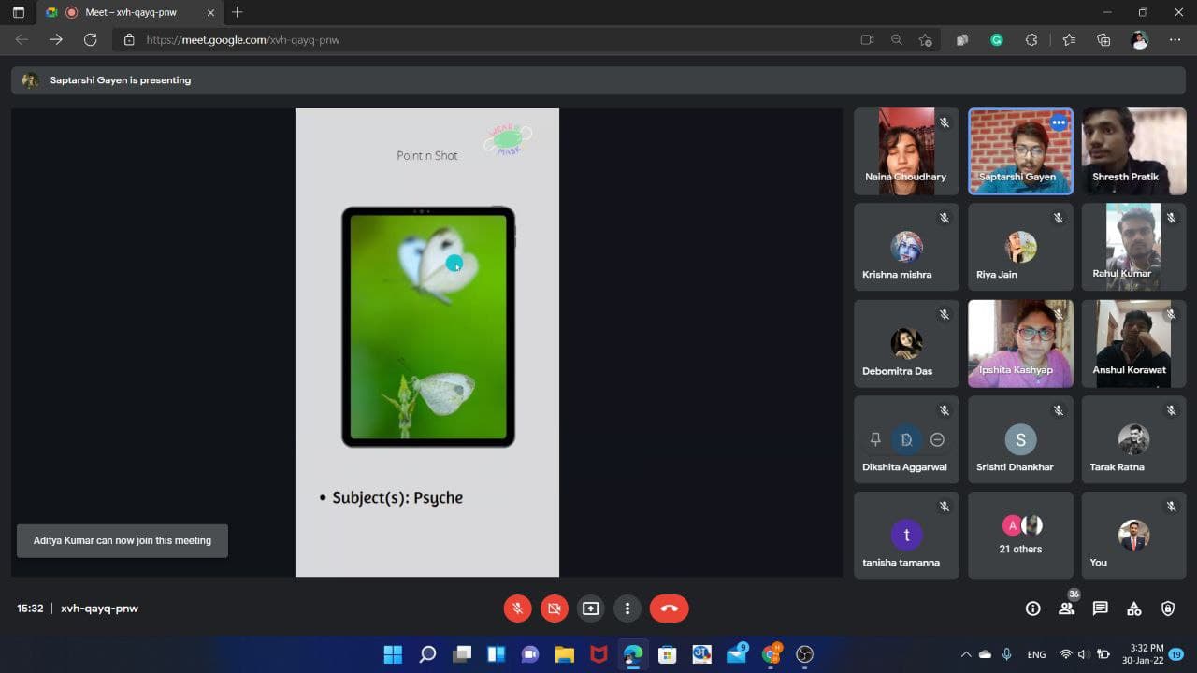Show hidden system tray icons

click(x=966, y=654)
